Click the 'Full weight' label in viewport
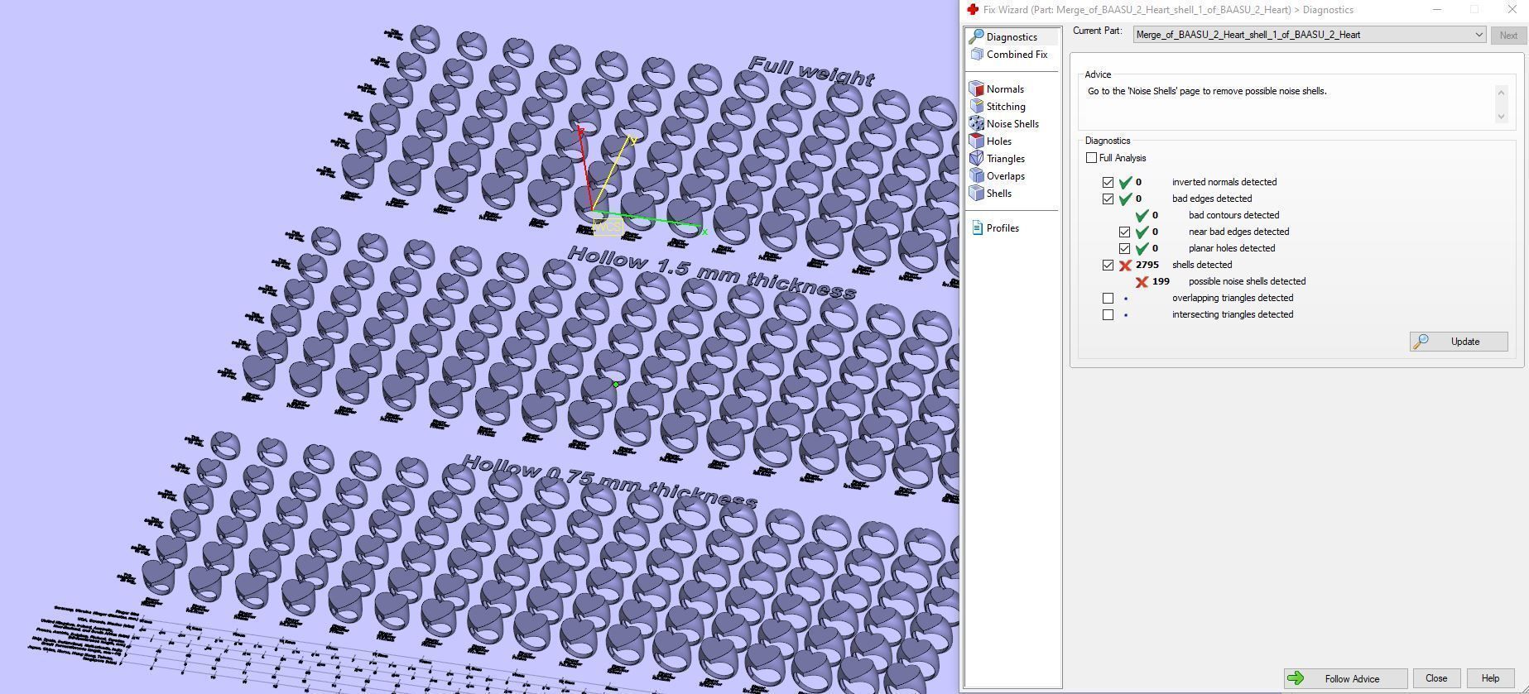1529x694 pixels. (x=811, y=72)
